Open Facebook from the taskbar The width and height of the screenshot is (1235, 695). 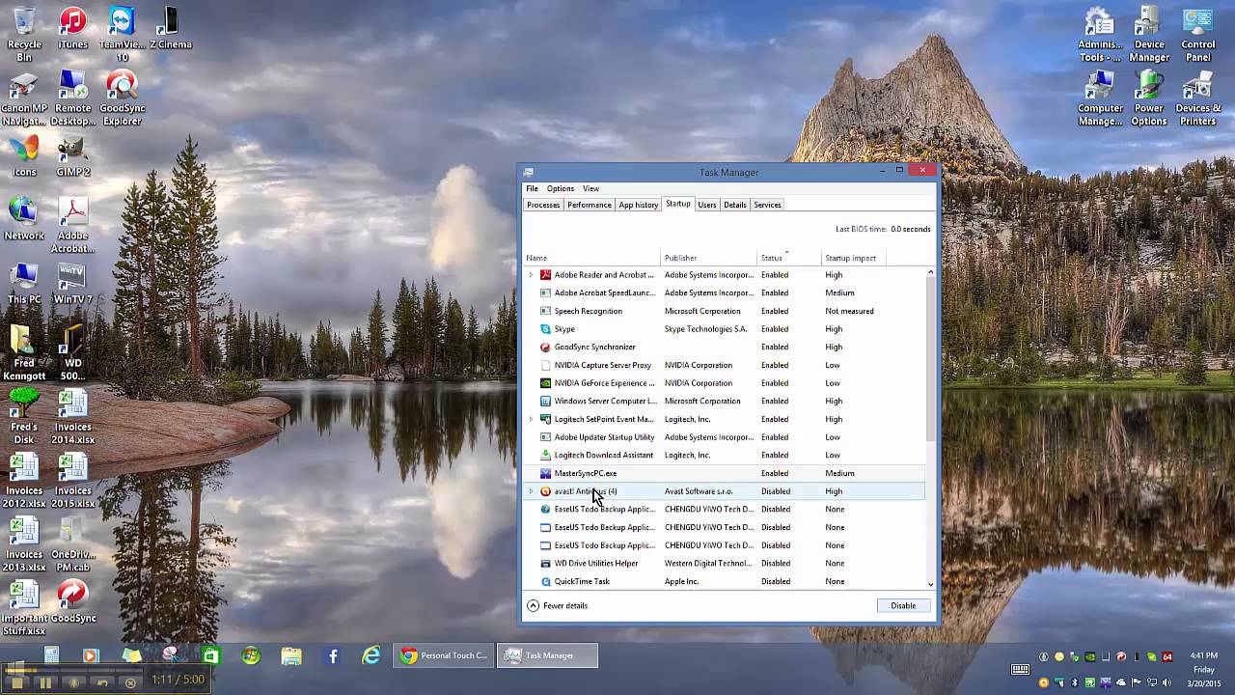click(333, 656)
